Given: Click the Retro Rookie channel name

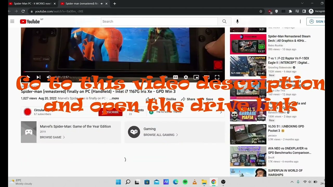Looking at the screenshot, I should pyautogui.click(x=275, y=45).
